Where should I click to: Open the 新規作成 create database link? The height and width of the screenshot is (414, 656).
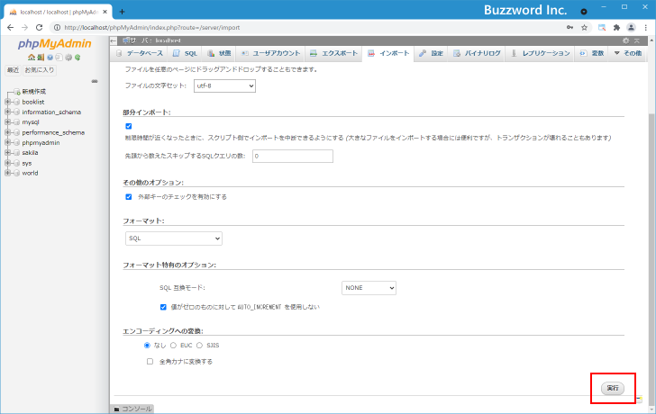pyautogui.click(x=34, y=92)
